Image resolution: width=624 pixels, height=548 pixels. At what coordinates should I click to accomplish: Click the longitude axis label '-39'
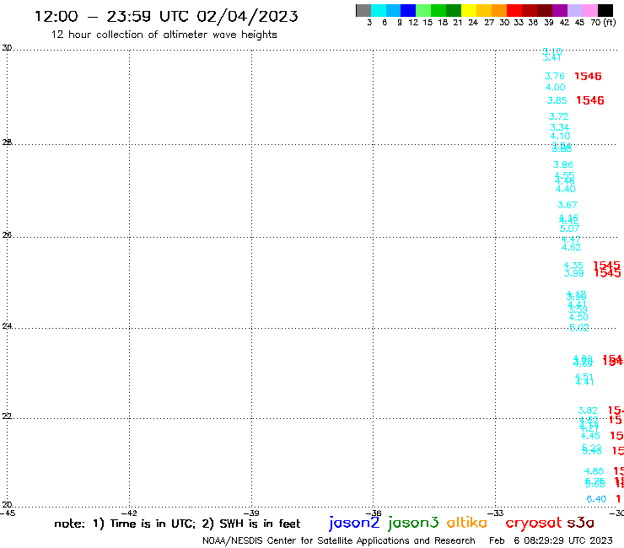coord(251,513)
